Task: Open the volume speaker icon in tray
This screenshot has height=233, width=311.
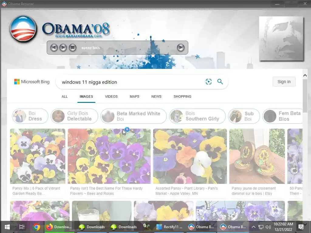Action: pyautogui.click(x=268, y=227)
